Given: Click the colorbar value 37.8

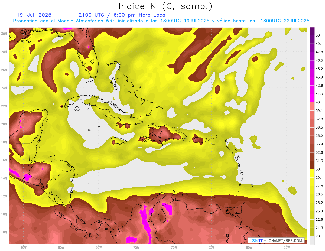Looking at the screenshot, I should pyautogui.click(x=319, y=119).
